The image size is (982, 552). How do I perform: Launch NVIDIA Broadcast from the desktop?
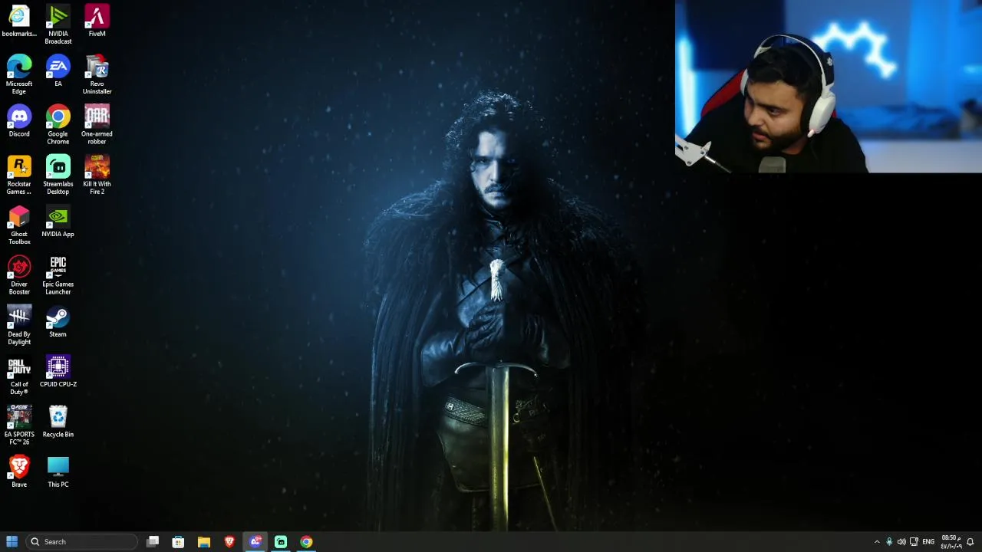(58, 25)
